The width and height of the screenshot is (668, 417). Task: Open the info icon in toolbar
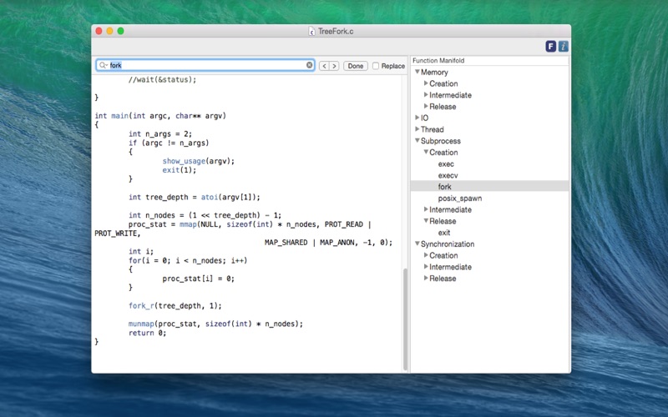(563, 47)
